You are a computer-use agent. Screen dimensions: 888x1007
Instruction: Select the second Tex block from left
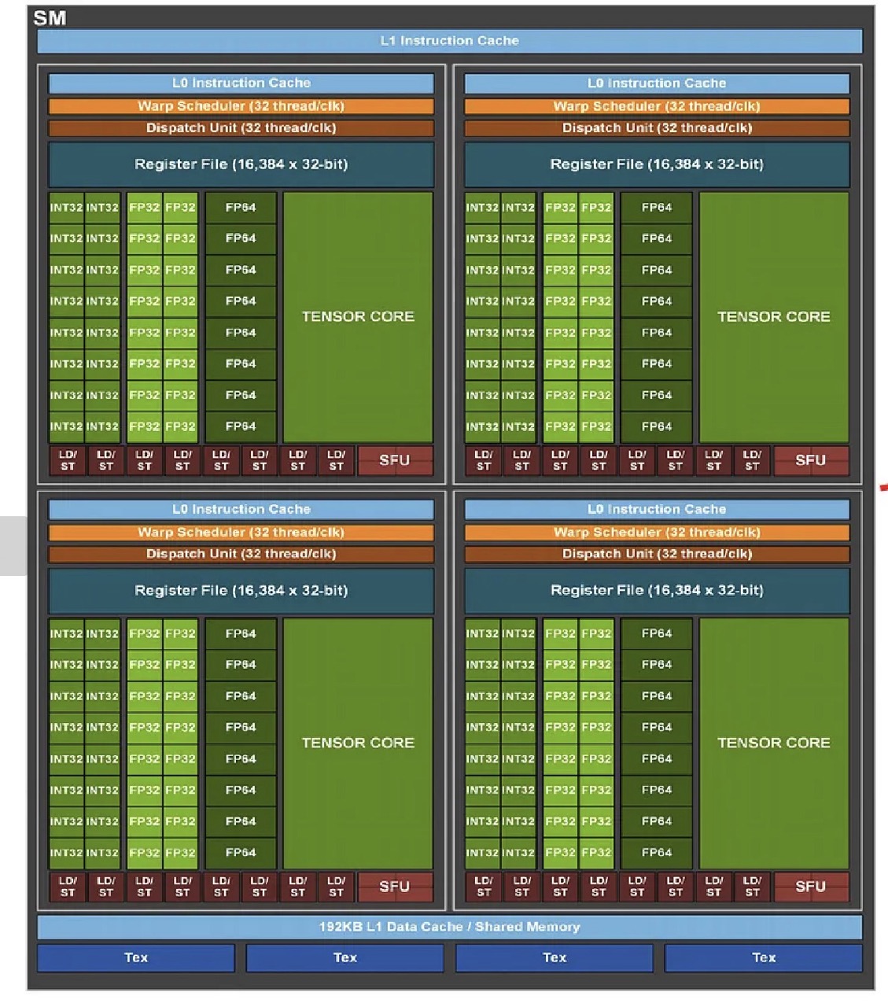tap(345, 957)
